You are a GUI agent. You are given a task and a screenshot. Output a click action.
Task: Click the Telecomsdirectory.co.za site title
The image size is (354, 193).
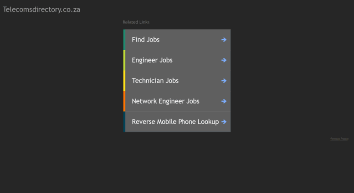[41, 10]
